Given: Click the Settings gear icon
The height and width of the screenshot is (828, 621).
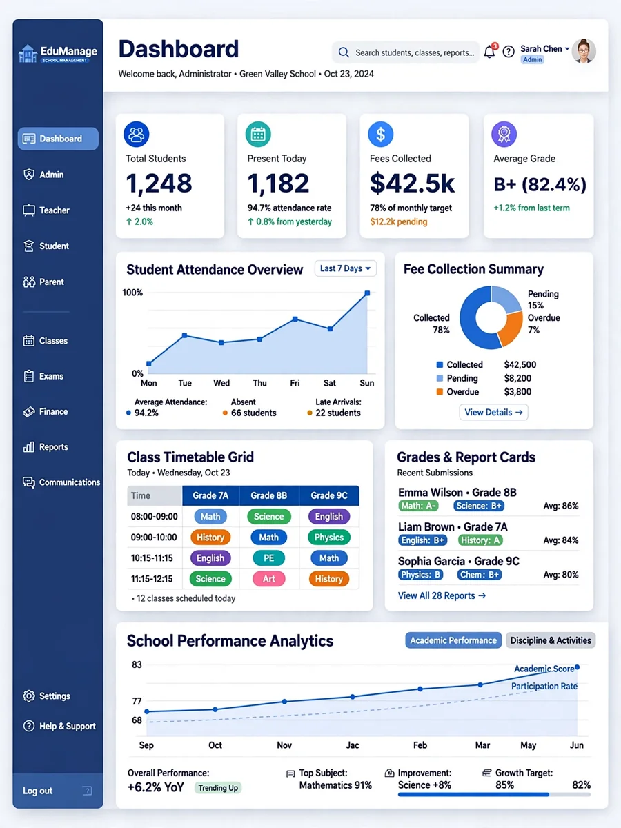Looking at the screenshot, I should (29, 696).
